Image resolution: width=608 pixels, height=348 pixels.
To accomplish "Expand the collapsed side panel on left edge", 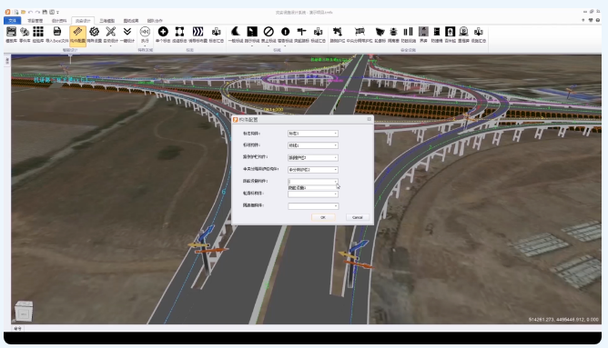I will pos(7,60).
